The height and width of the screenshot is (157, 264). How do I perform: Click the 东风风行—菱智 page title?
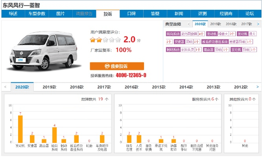(21, 5)
